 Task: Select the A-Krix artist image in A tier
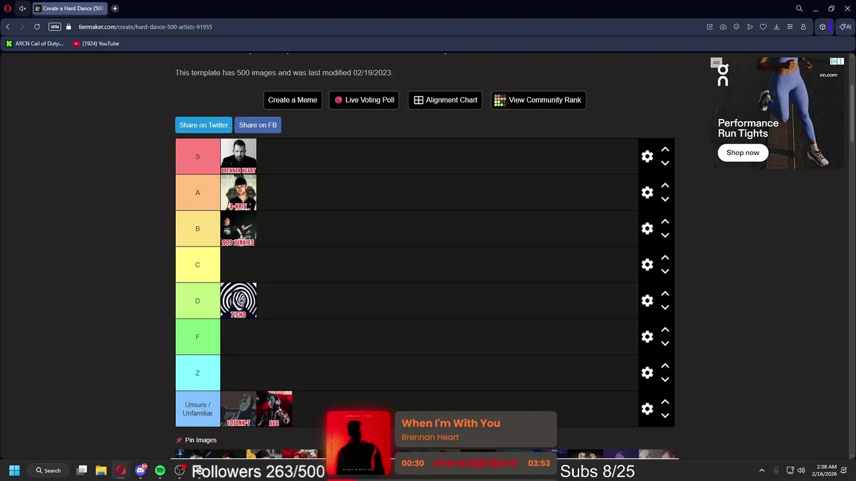click(238, 192)
